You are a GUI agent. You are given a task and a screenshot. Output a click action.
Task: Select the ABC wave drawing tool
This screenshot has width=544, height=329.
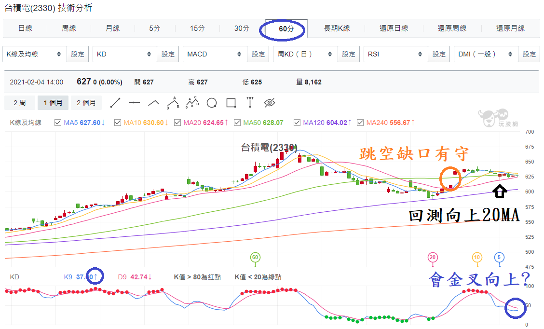point(173,103)
